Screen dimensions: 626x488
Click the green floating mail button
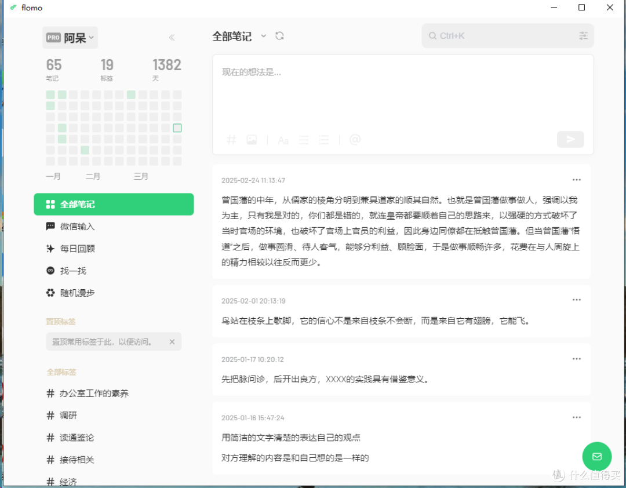(x=597, y=457)
